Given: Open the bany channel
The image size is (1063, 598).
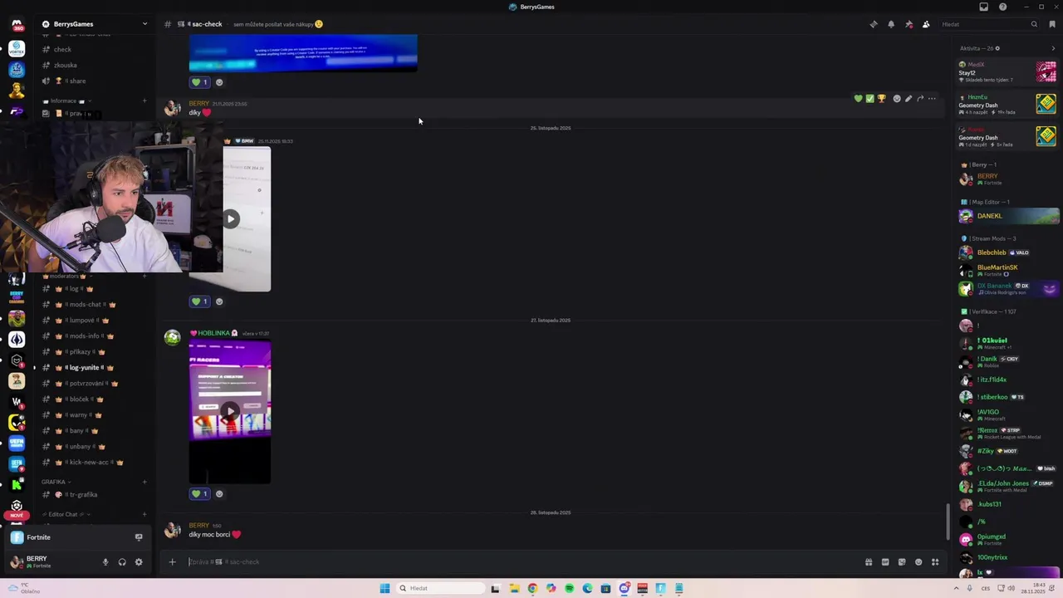Looking at the screenshot, I should pyautogui.click(x=94, y=431).
